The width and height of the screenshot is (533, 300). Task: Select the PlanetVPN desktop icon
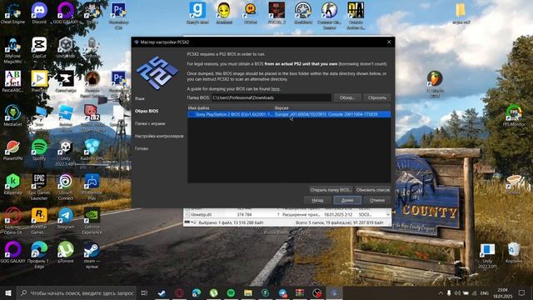(x=12, y=150)
